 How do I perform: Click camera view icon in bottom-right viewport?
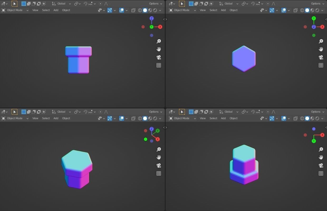(321, 165)
